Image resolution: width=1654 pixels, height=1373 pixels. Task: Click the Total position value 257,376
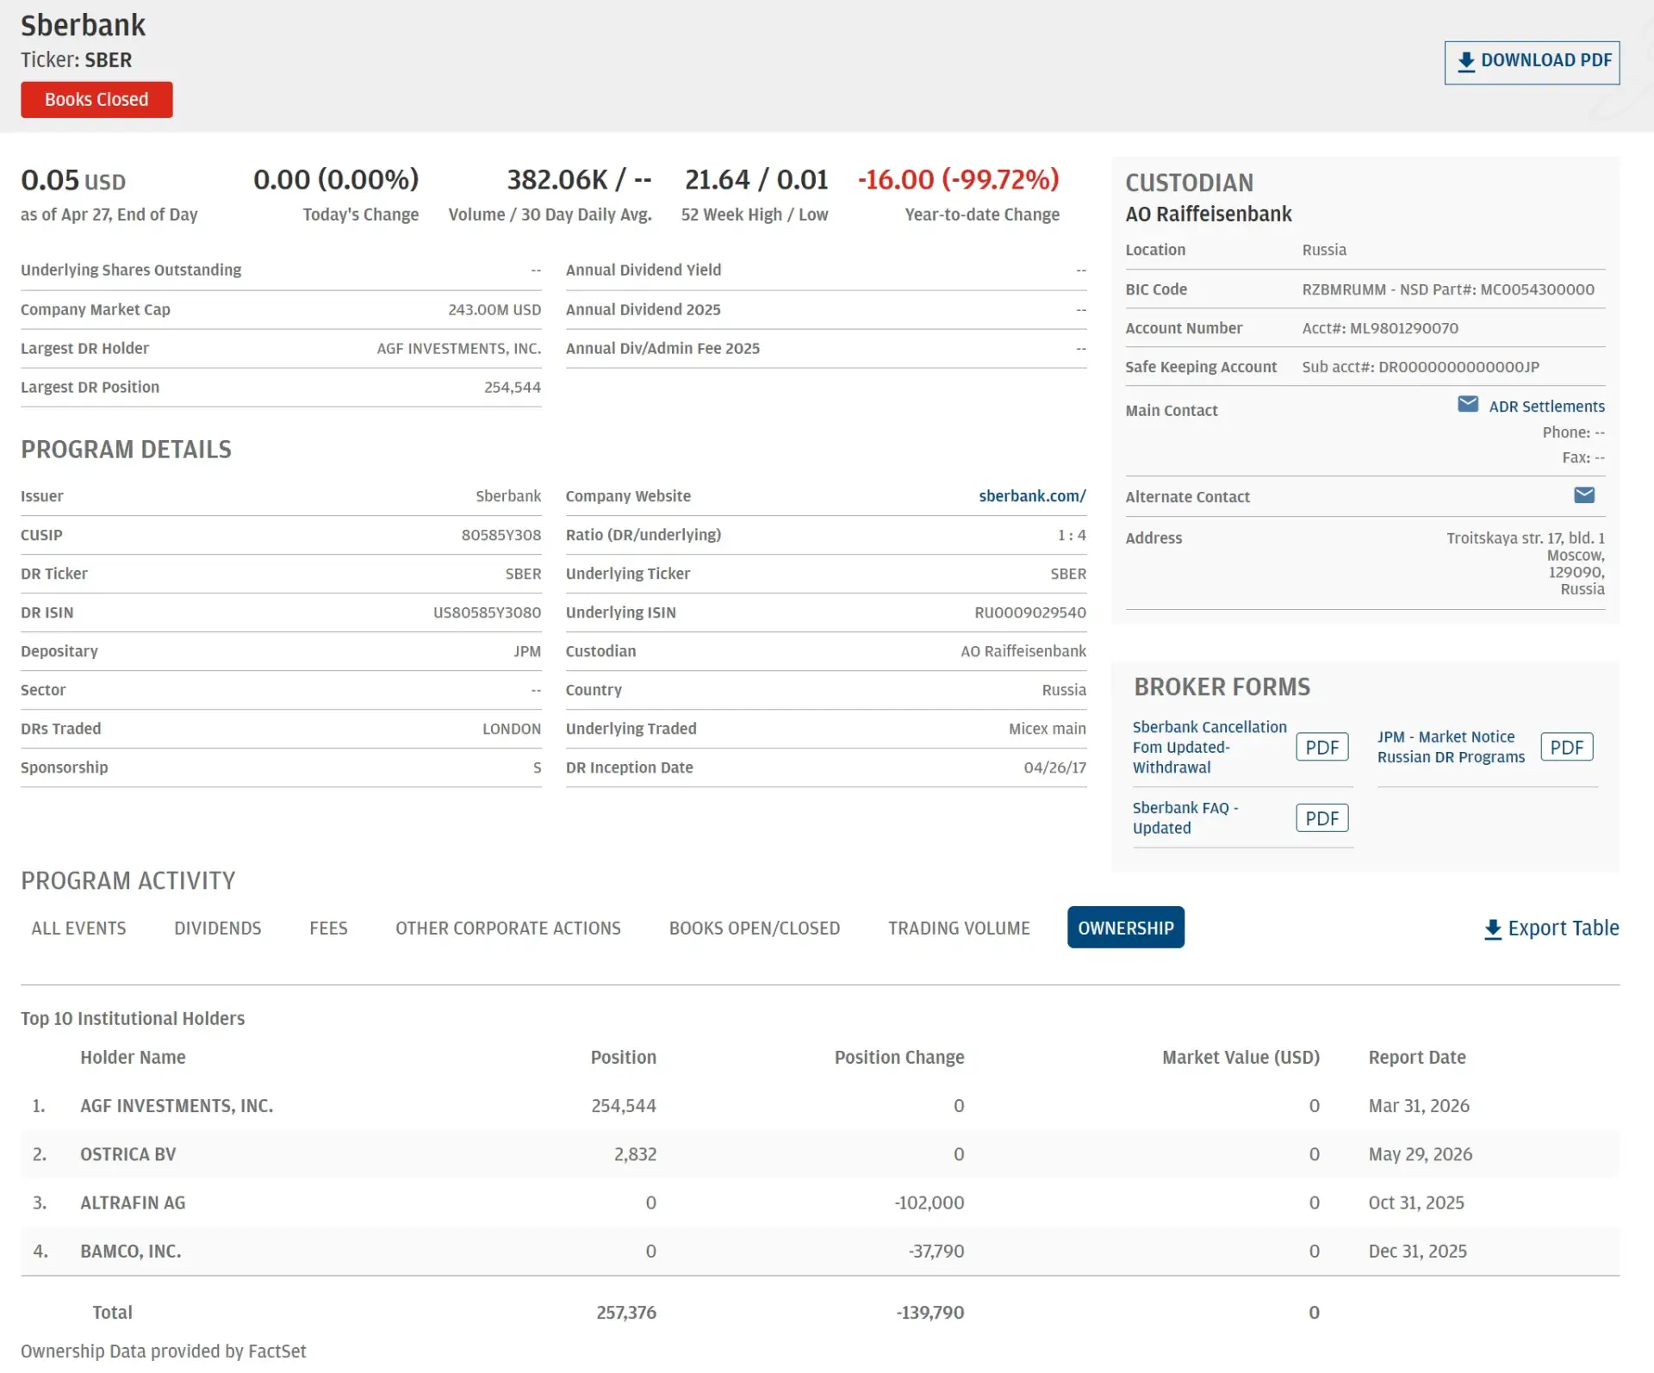click(x=626, y=1313)
